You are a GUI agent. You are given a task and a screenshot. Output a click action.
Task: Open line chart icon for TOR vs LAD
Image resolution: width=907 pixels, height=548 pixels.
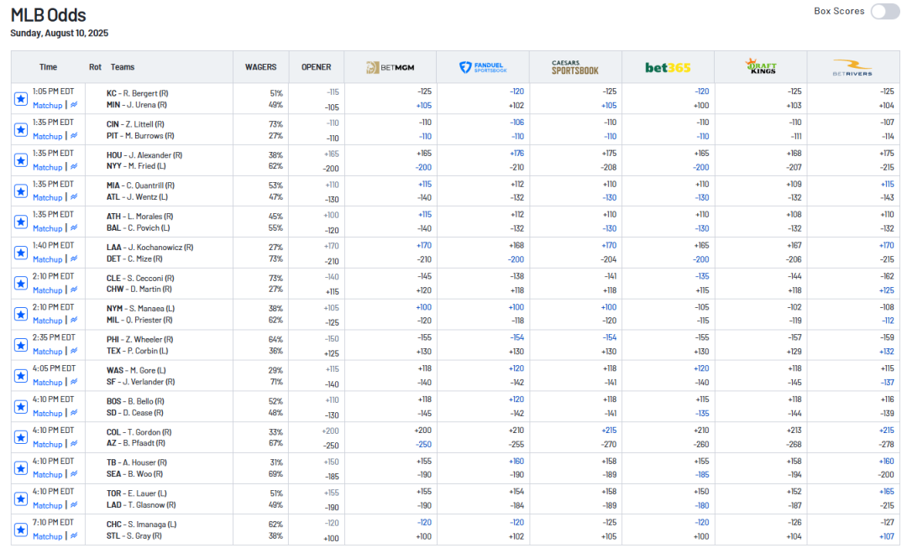(x=74, y=505)
